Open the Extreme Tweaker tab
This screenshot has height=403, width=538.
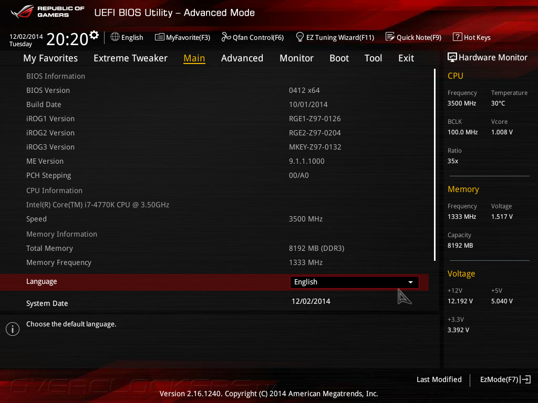coord(130,58)
